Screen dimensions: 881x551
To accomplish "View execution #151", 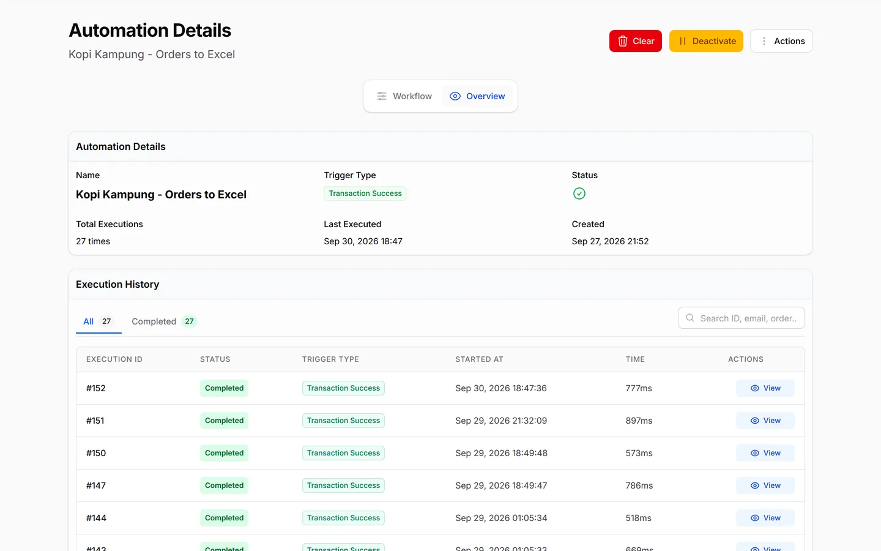I will coord(765,421).
